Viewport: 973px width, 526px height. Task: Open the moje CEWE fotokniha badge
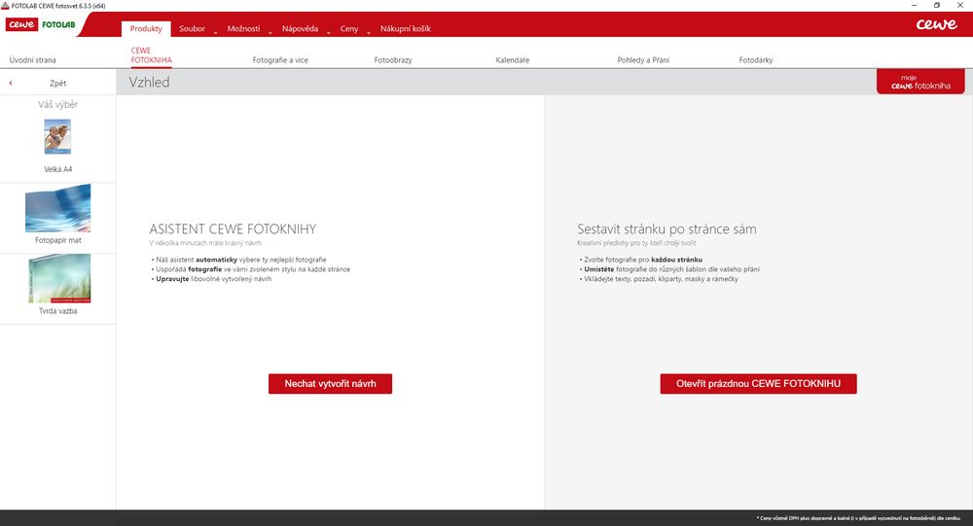tap(920, 82)
